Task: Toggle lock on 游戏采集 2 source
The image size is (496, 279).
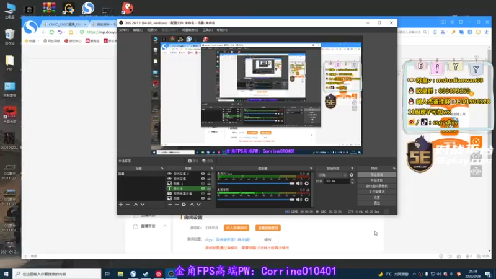Action: point(209,174)
